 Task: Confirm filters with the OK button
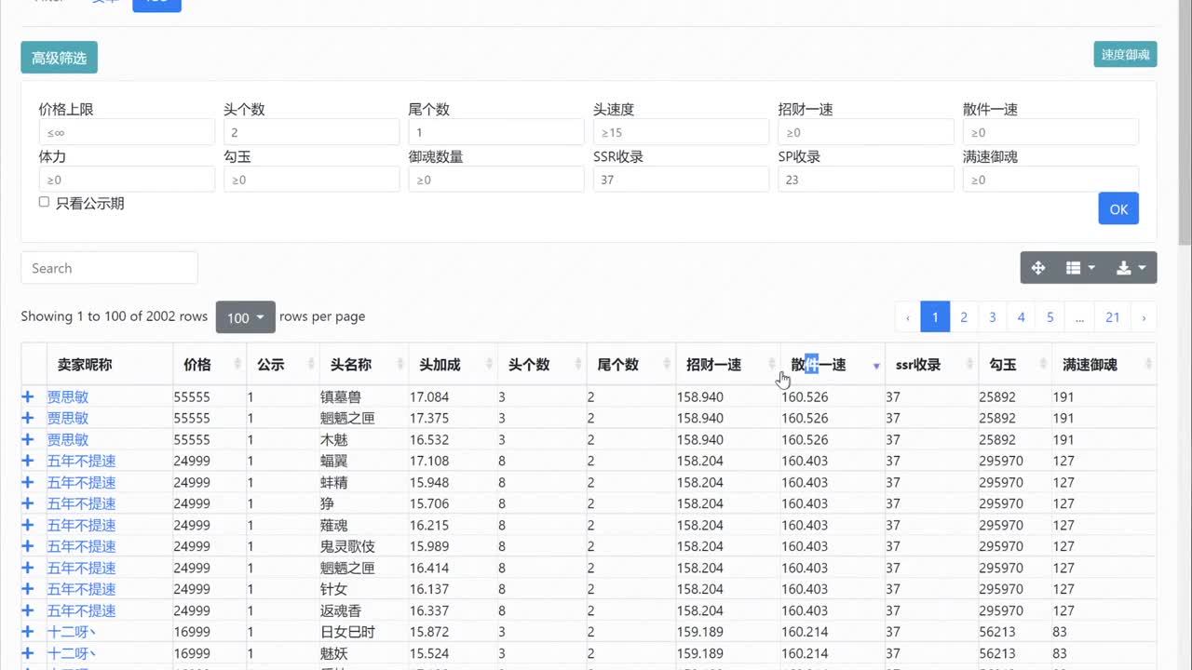[1118, 208]
